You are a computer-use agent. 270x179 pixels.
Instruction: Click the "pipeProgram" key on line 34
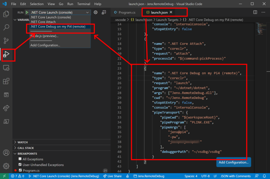173,122
